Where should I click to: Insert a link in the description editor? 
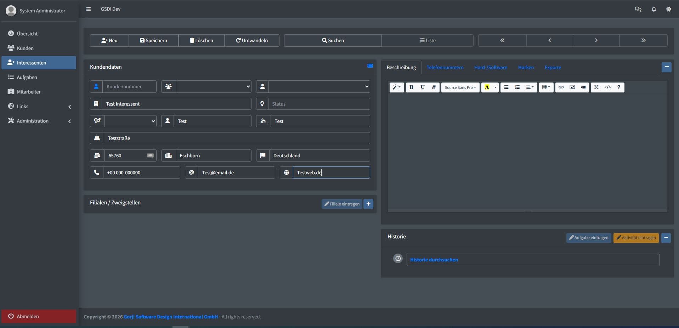(561, 87)
